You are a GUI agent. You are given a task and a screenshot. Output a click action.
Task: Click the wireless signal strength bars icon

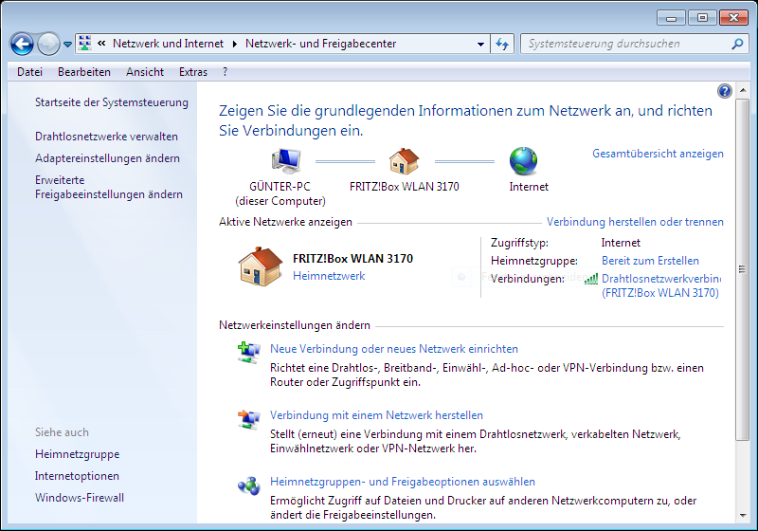click(591, 279)
